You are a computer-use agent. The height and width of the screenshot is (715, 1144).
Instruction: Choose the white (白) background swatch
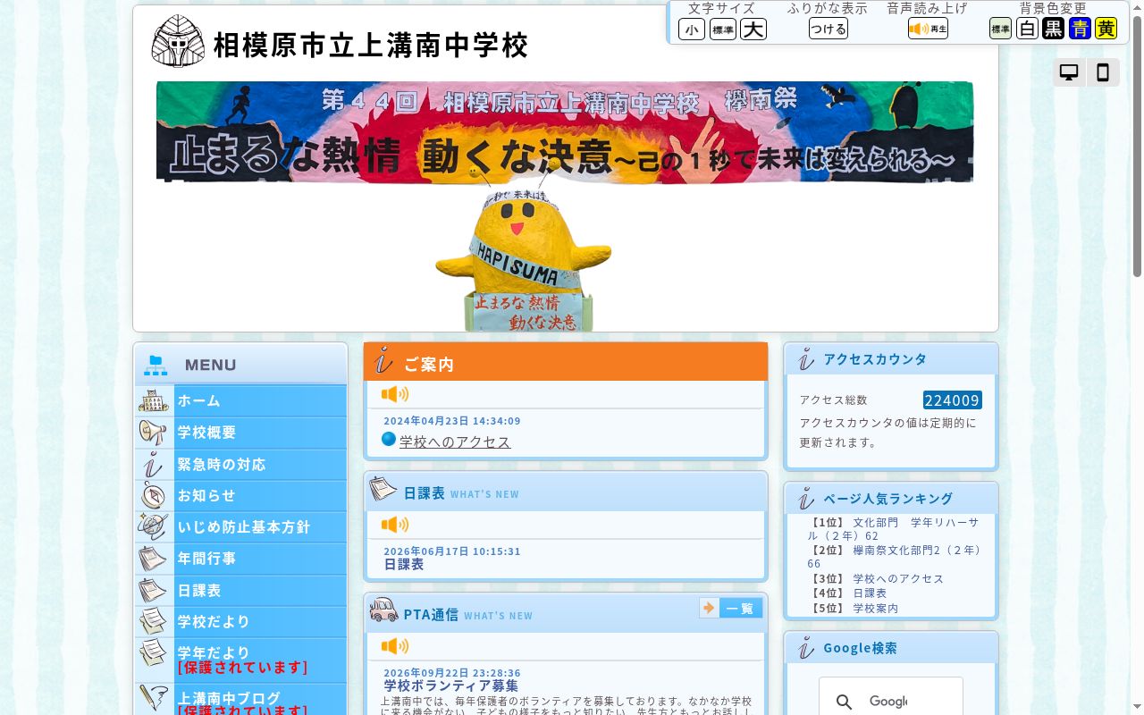click(1027, 29)
